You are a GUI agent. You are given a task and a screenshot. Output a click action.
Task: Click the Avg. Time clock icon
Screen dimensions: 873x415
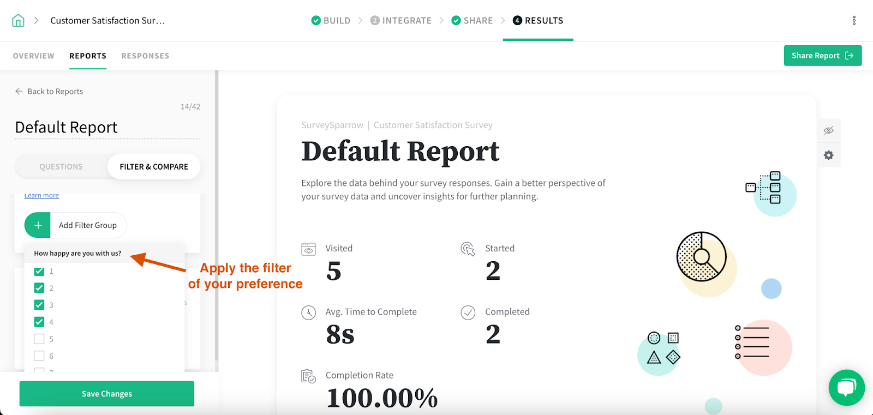(x=308, y=312)
